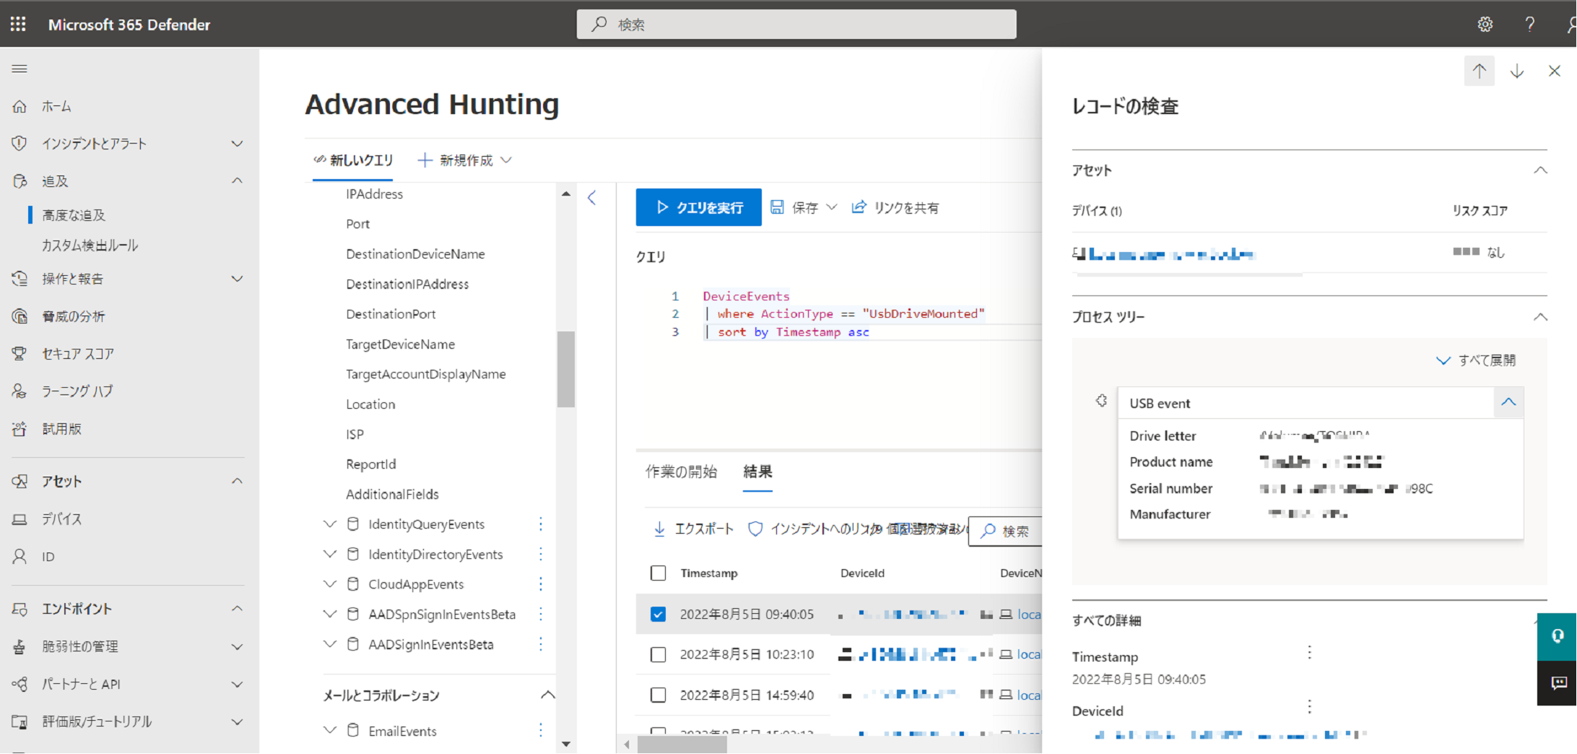Click the ラーニング ハブ icon
The height and width of the screenshot is (754, 1577).
click(19, 391)
